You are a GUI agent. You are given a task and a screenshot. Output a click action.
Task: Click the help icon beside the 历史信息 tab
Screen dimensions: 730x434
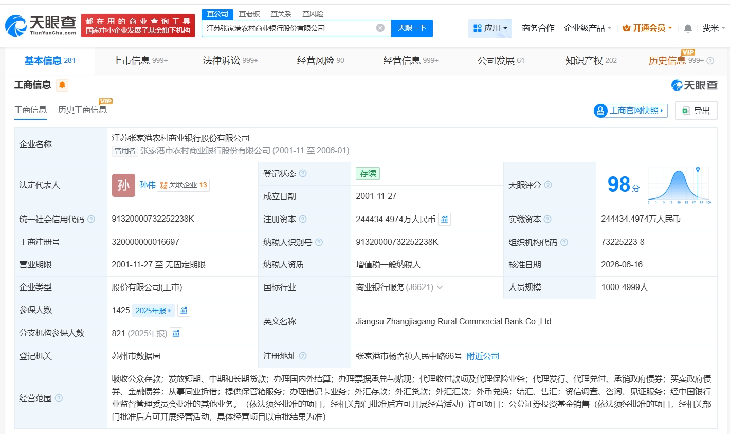pos(710,61)
